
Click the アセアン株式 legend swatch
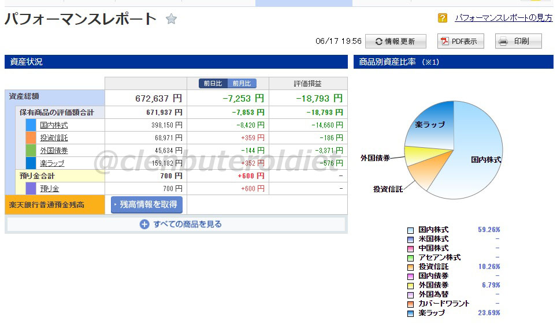pos(410,258)
